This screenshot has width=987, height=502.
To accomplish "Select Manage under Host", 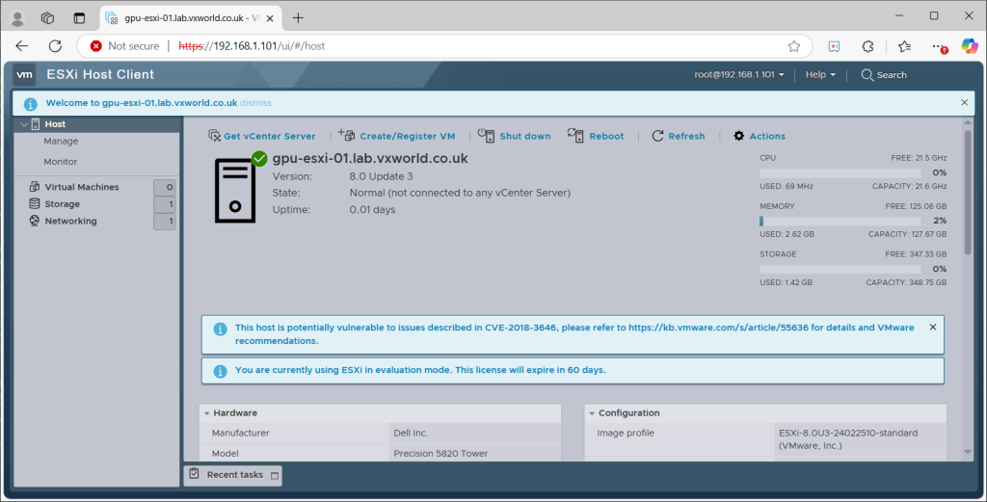I will click(x=61, y=142).
